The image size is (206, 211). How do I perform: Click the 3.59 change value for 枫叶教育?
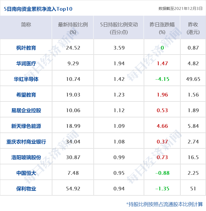(119, 48)
